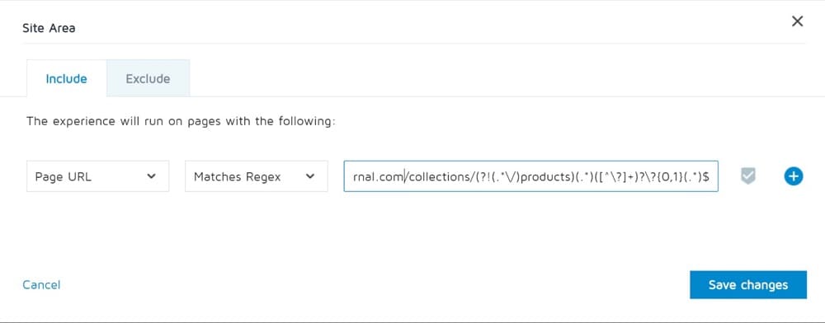The height and width of the screenshot is (323, 825).
Task: Click the Save changes button
Action: pyautogui.click(x=748, y=284)
